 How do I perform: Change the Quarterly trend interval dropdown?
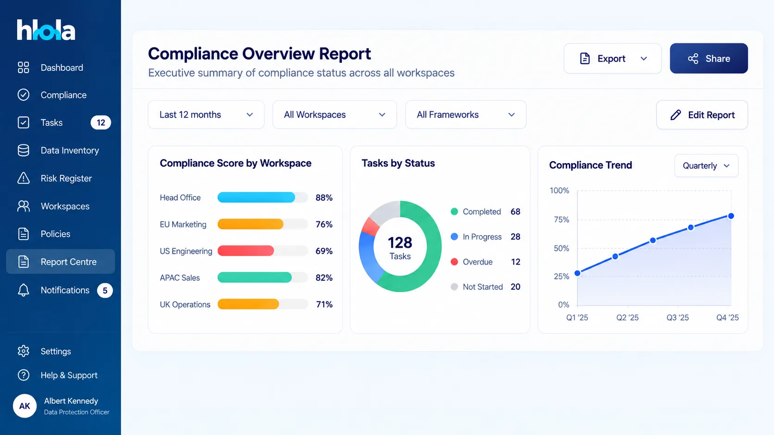pyautogui.click(x=706, y=165)
